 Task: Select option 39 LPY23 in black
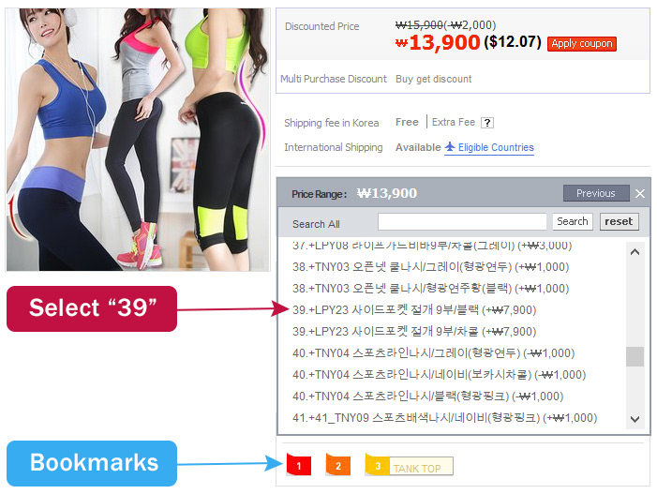[414, 310]
